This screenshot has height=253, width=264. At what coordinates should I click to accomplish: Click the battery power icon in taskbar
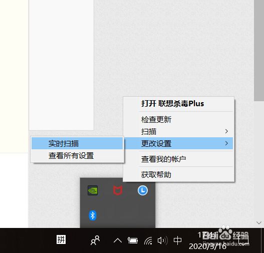click(133, 240)
